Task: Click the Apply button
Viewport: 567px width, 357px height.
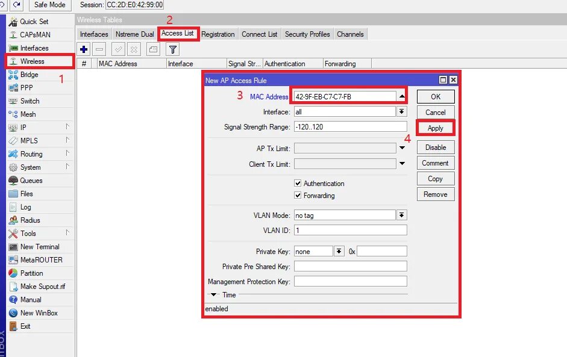Action: 436,128
